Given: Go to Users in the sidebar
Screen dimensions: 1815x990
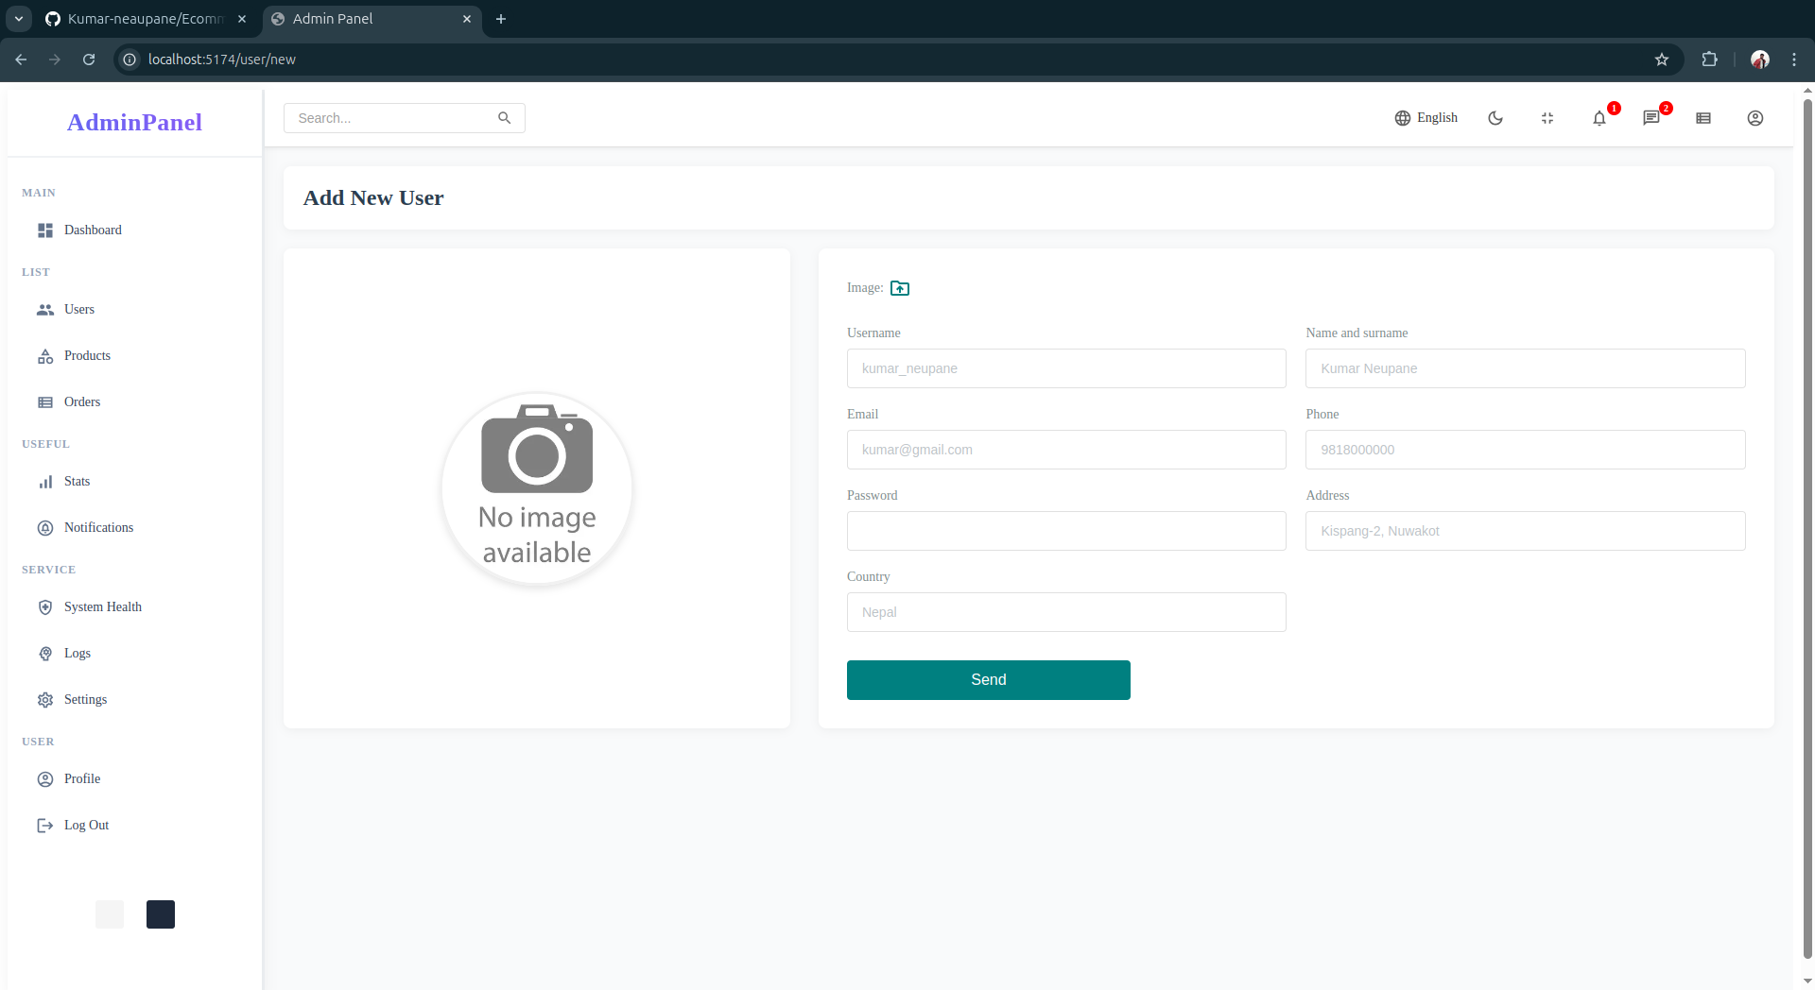Looking at the screenshot, I should click(x=79, y=310).
